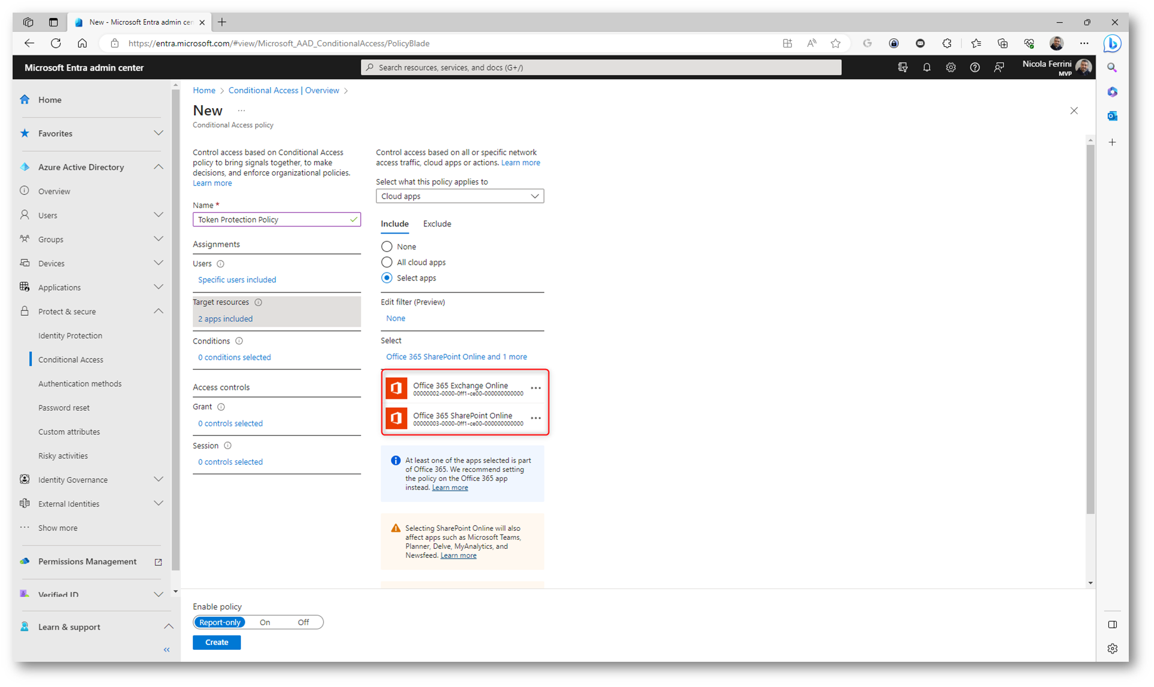Open Authentication methods in the sidebar
The height and width of the screenshot is (687, 1154).
click(80, 384)
